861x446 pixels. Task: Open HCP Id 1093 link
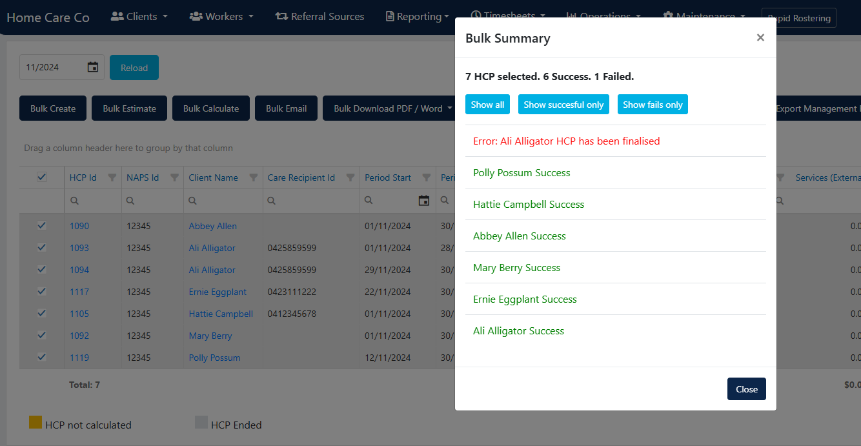[79, 248]
